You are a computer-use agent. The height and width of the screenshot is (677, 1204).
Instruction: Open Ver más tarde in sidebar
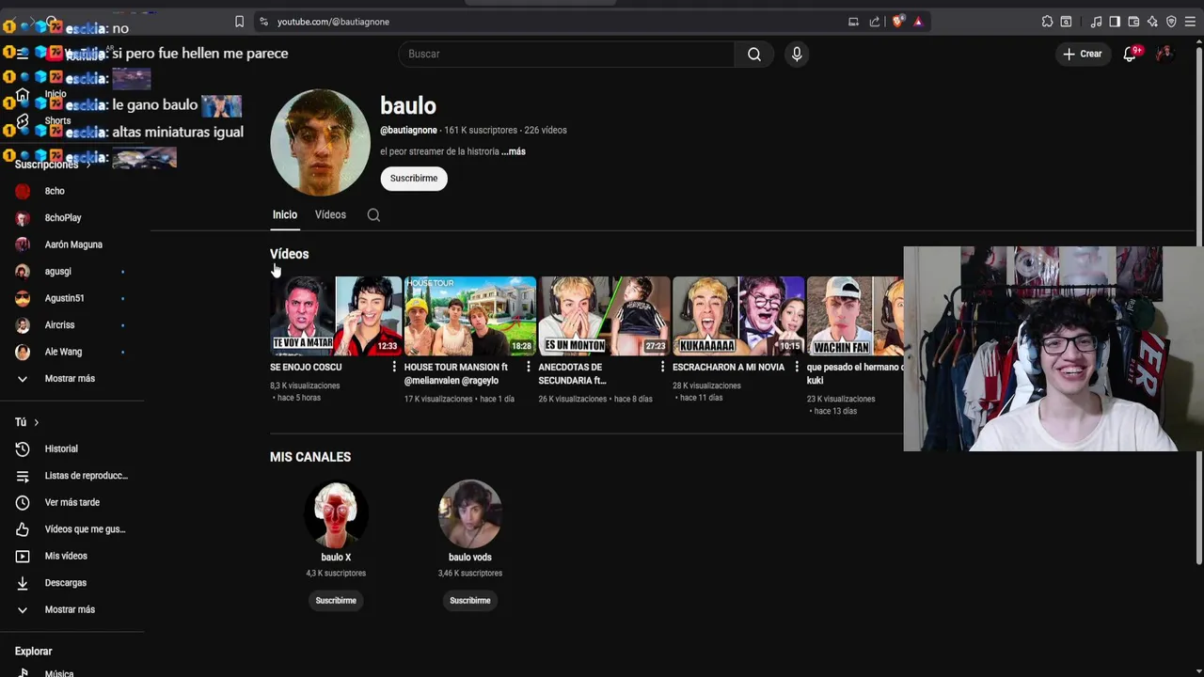71,502
